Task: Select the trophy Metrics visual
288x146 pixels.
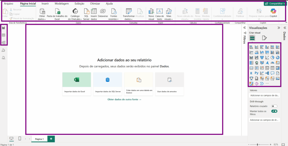Action: coord(251,79)
